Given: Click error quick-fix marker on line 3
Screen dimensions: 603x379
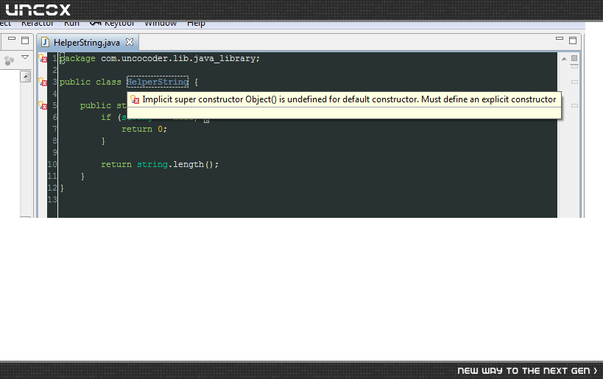Looking at the screenshot, I should tap(43, 82).
